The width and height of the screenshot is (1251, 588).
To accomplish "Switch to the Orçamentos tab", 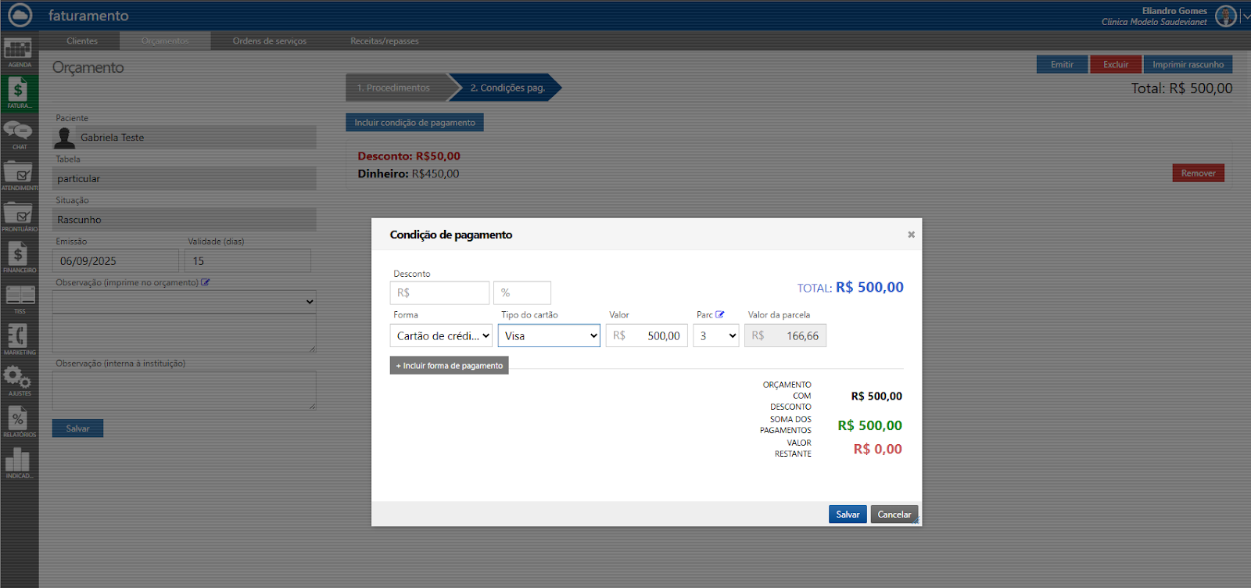I will pyautogui.click(x=165, y=41).
